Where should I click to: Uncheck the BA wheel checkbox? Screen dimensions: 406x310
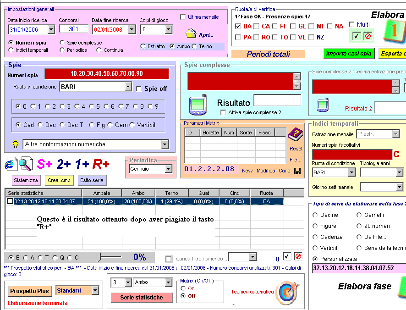pyautogui.click(x=238, y=26)
